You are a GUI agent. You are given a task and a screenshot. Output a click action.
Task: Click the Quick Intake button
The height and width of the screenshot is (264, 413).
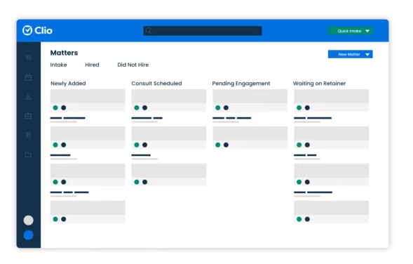(351, 31)
